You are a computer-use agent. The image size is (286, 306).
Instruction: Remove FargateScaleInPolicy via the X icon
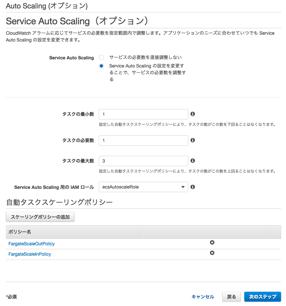pyautogui.click(x=212, y=253)
